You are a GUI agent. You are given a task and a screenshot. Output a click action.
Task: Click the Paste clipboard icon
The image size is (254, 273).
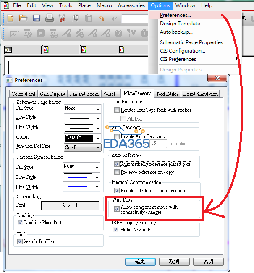tap(88, 18)
